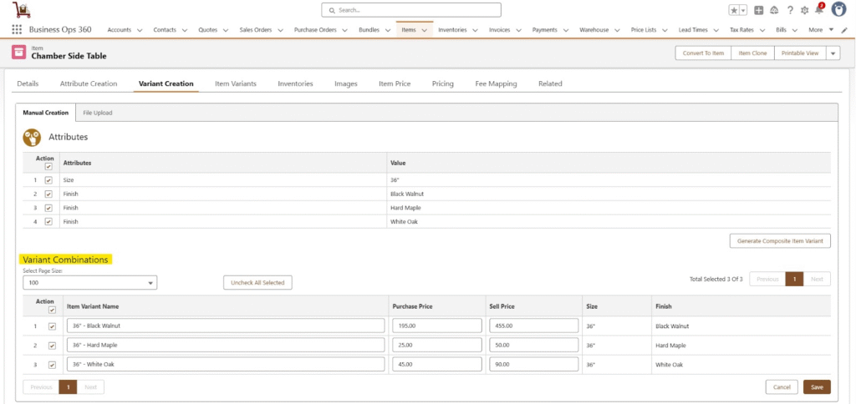Toggle select-all checkbox in Variant Combinations header
Viewport: 856px width, 404px height.
pos(52,311)
